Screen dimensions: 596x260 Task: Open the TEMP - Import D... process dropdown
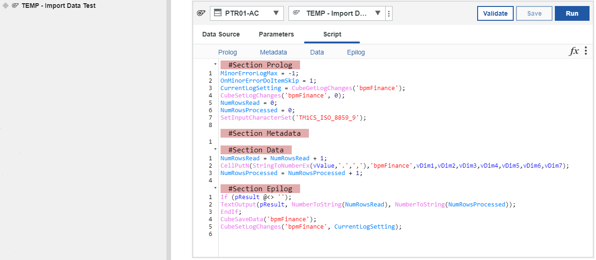(337, 13)
